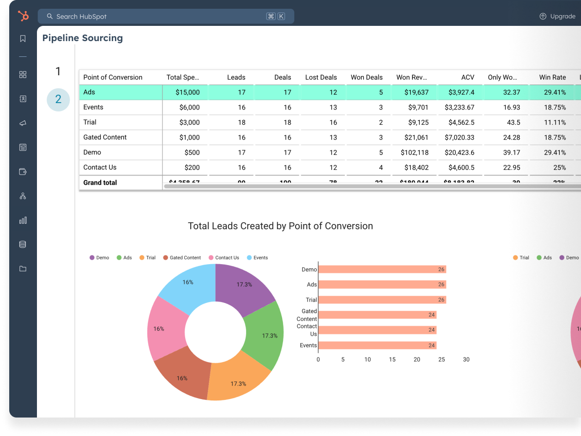The image size is (581, 436).
Task: Open the Automation workflow icon
Action: (x=23, y=196)
